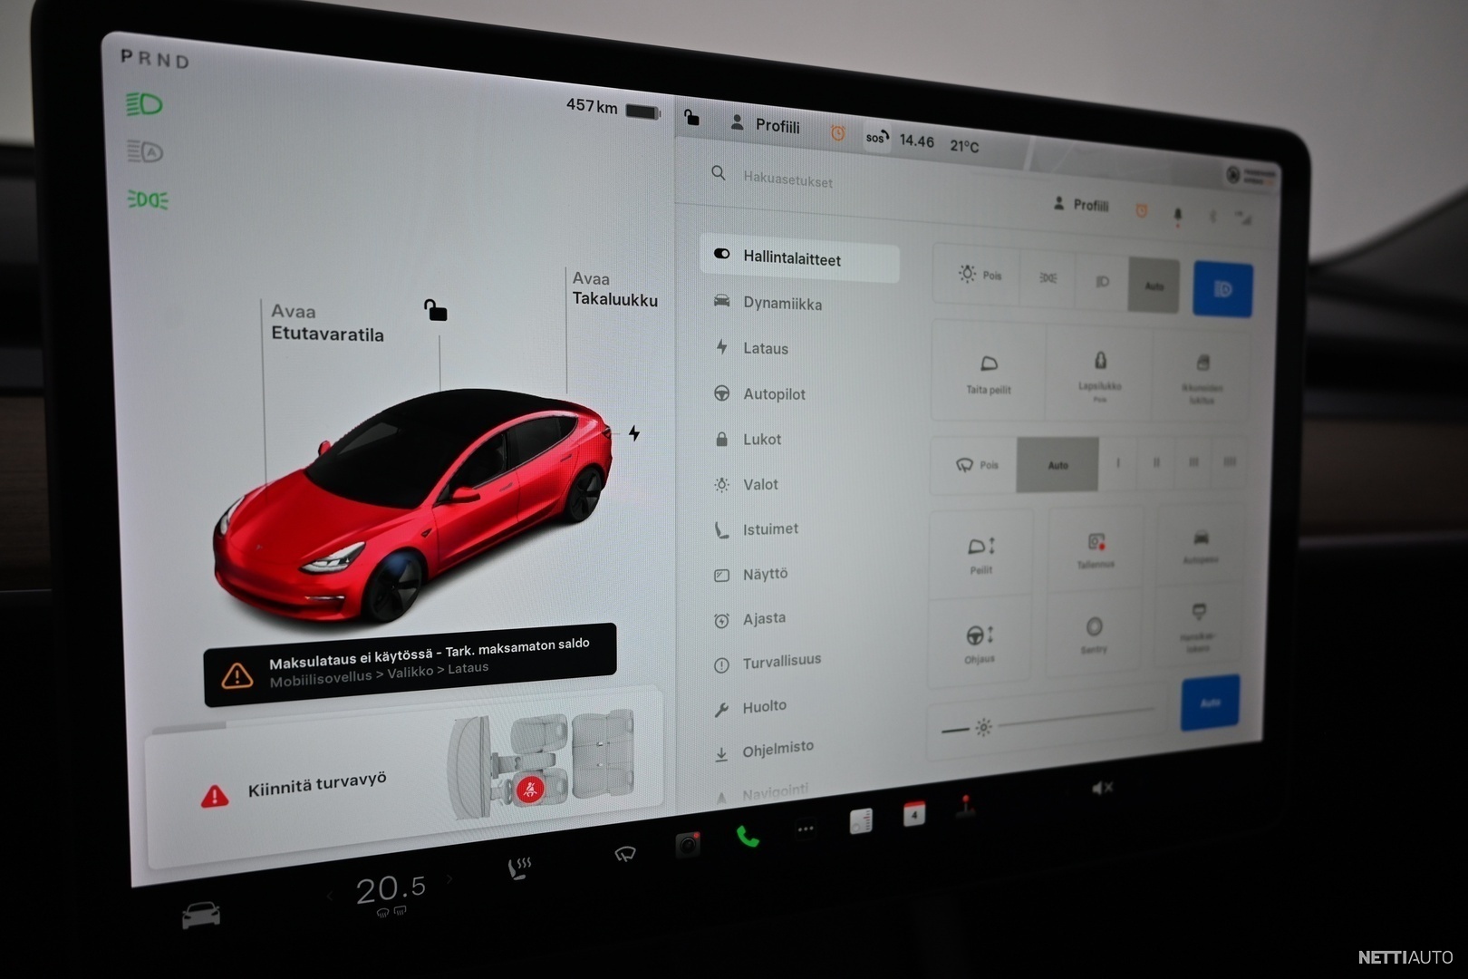The image size is (1468, 979).
Task: Select parking lights mode button
Action: click(1048, 278)
